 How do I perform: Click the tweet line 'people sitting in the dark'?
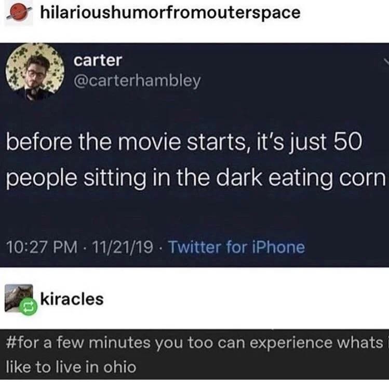pyautogui.click(x=195, y=178)
